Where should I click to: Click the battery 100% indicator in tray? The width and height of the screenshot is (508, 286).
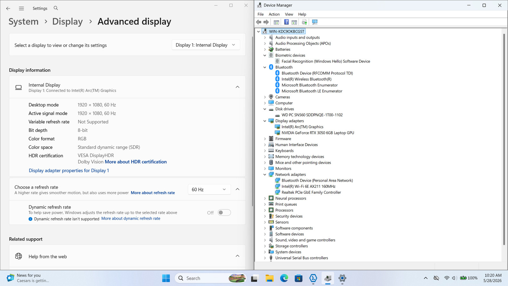pyautogui.click(x=469, y=278)
